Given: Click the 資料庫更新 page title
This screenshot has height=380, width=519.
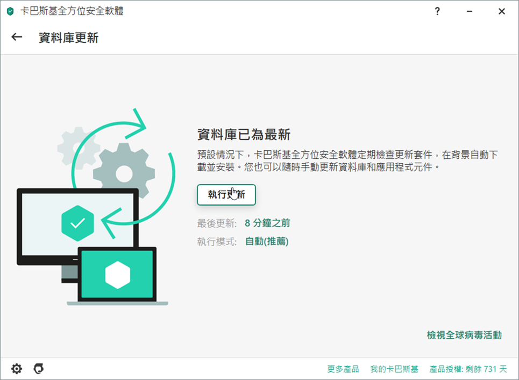Looking at the screenshot, I should [x=68, y=38].
